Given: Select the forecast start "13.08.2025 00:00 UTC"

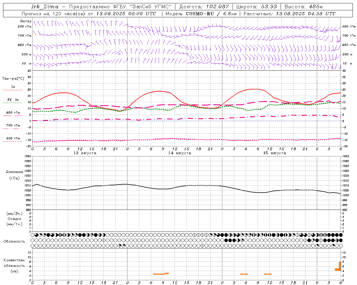Looking at the screenshot, I should click(126, 14).
